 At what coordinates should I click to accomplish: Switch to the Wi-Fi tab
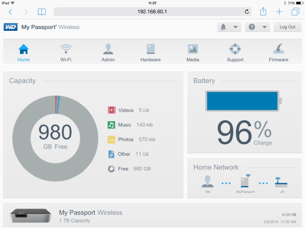pos(66,53)
